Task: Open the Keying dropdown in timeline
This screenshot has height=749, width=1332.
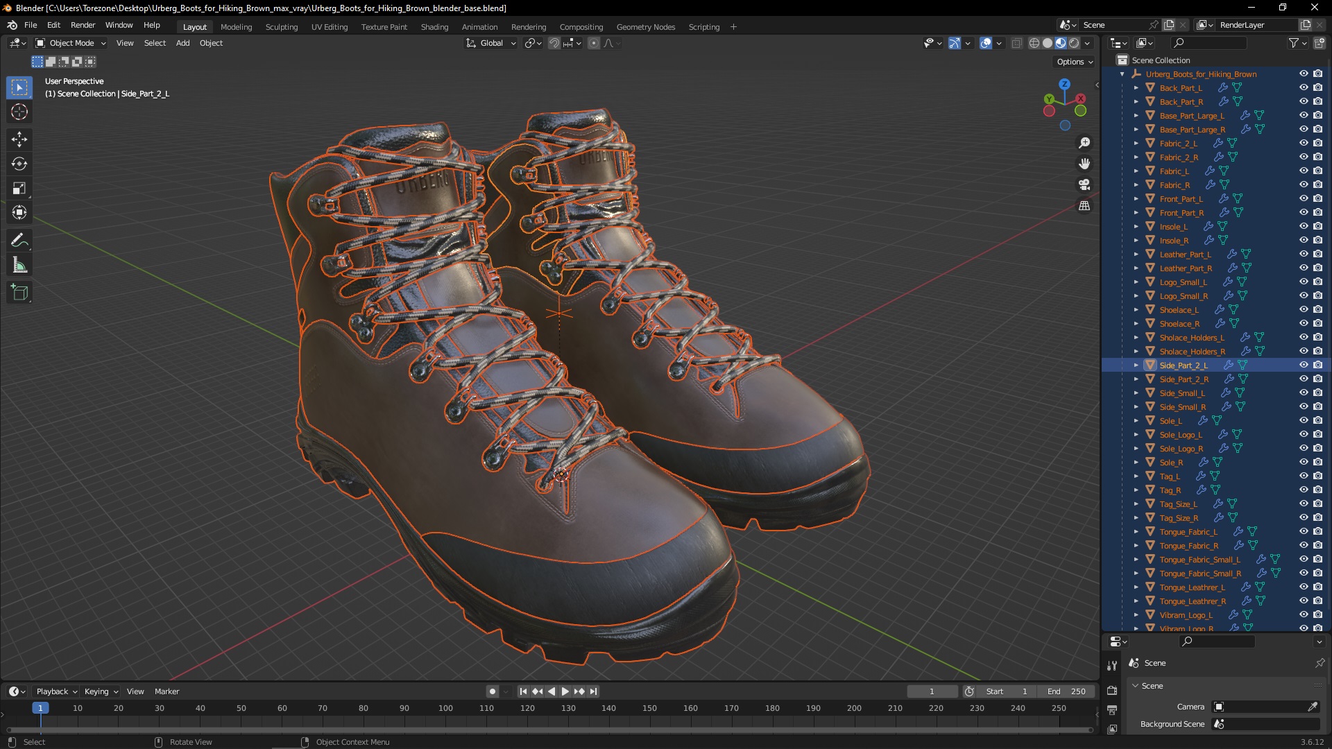Action: pyautogui.click(x=101, y=691)
